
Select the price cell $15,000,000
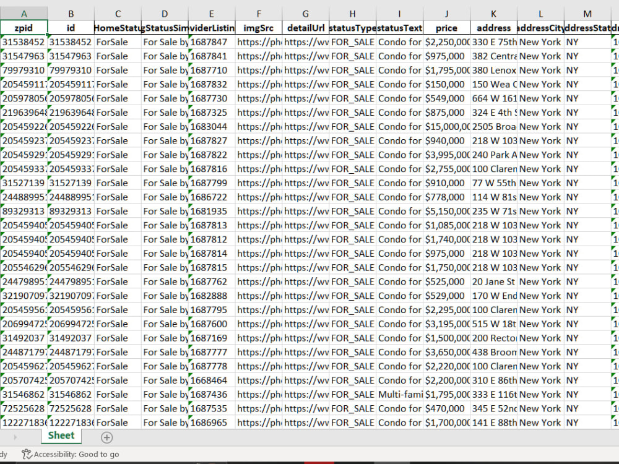446,127
